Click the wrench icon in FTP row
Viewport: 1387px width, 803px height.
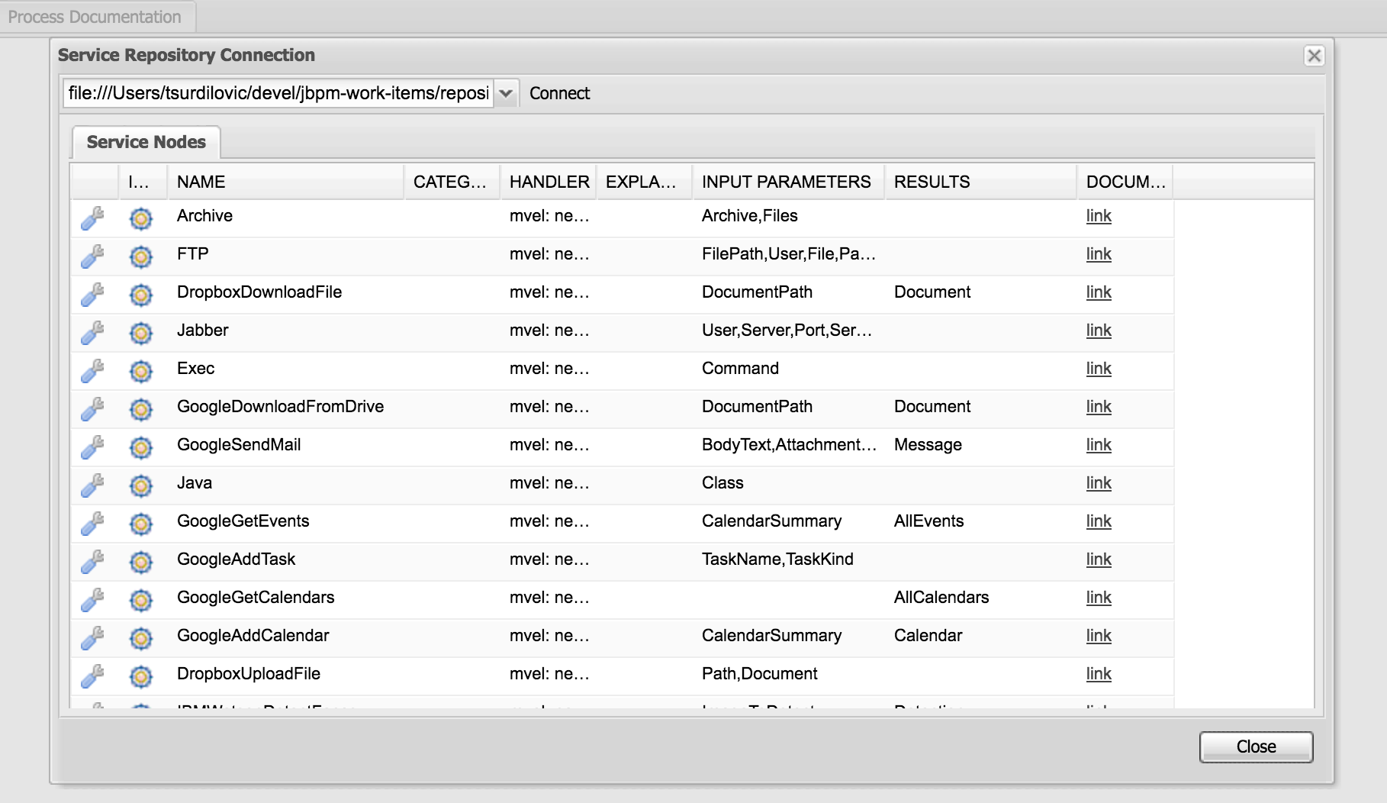[x=92, y=256]
